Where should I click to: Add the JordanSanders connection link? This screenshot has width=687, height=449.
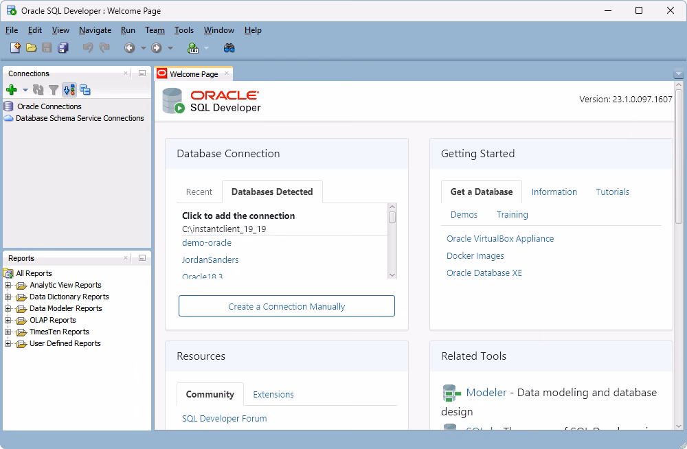pyautogui.click(x=210, y=260)
